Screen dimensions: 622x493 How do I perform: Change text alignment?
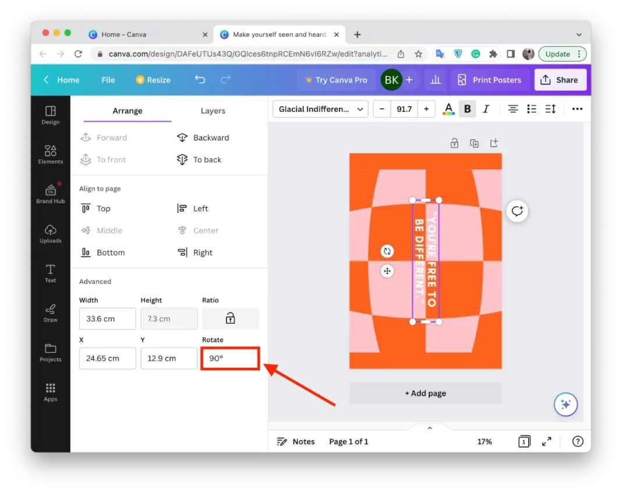(x=513, y=109)
